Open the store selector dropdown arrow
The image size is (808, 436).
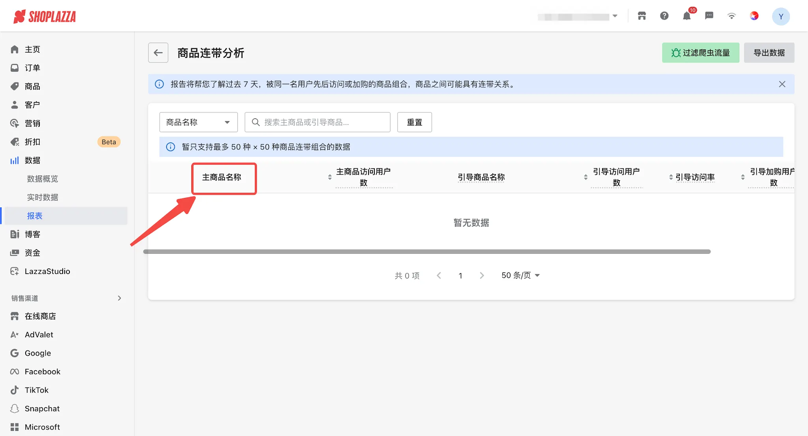615,17
